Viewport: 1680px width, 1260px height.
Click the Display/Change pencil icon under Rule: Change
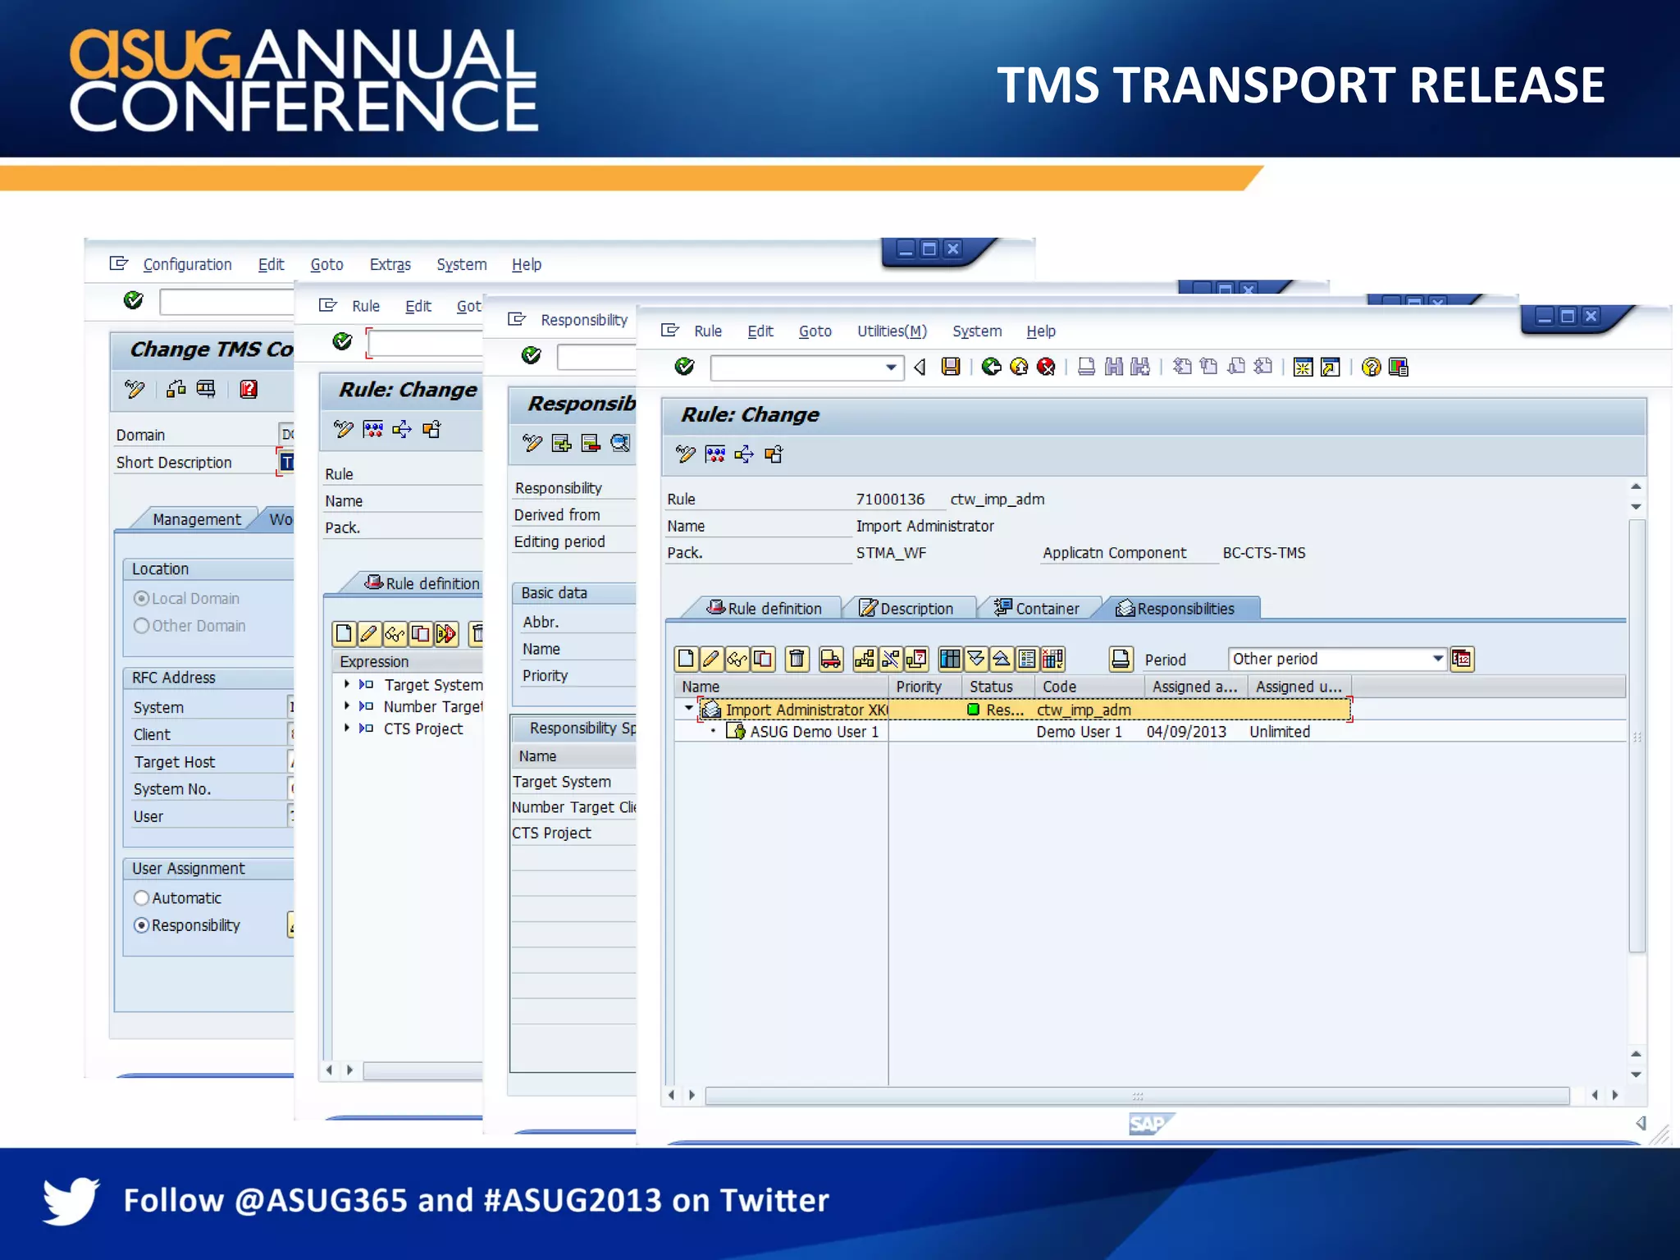click(686, 454)
